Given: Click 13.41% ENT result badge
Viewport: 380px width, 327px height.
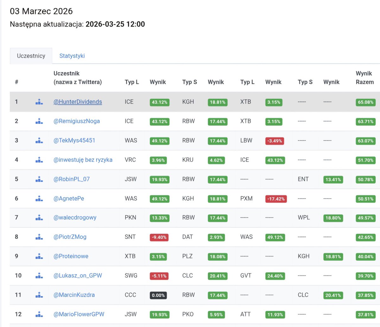Looking at the screenshot, I should click(x=333, y=179).
